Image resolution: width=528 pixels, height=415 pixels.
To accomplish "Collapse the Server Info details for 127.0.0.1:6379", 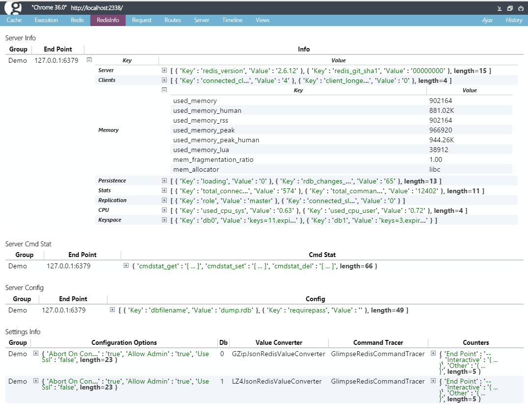I will click(x=89, y=60).
